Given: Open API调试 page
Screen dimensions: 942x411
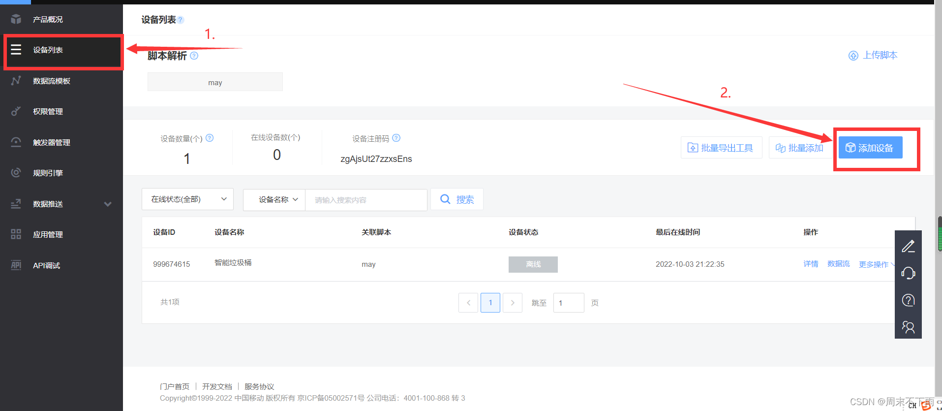Looking at the screenshot, I should coord(46,265).
